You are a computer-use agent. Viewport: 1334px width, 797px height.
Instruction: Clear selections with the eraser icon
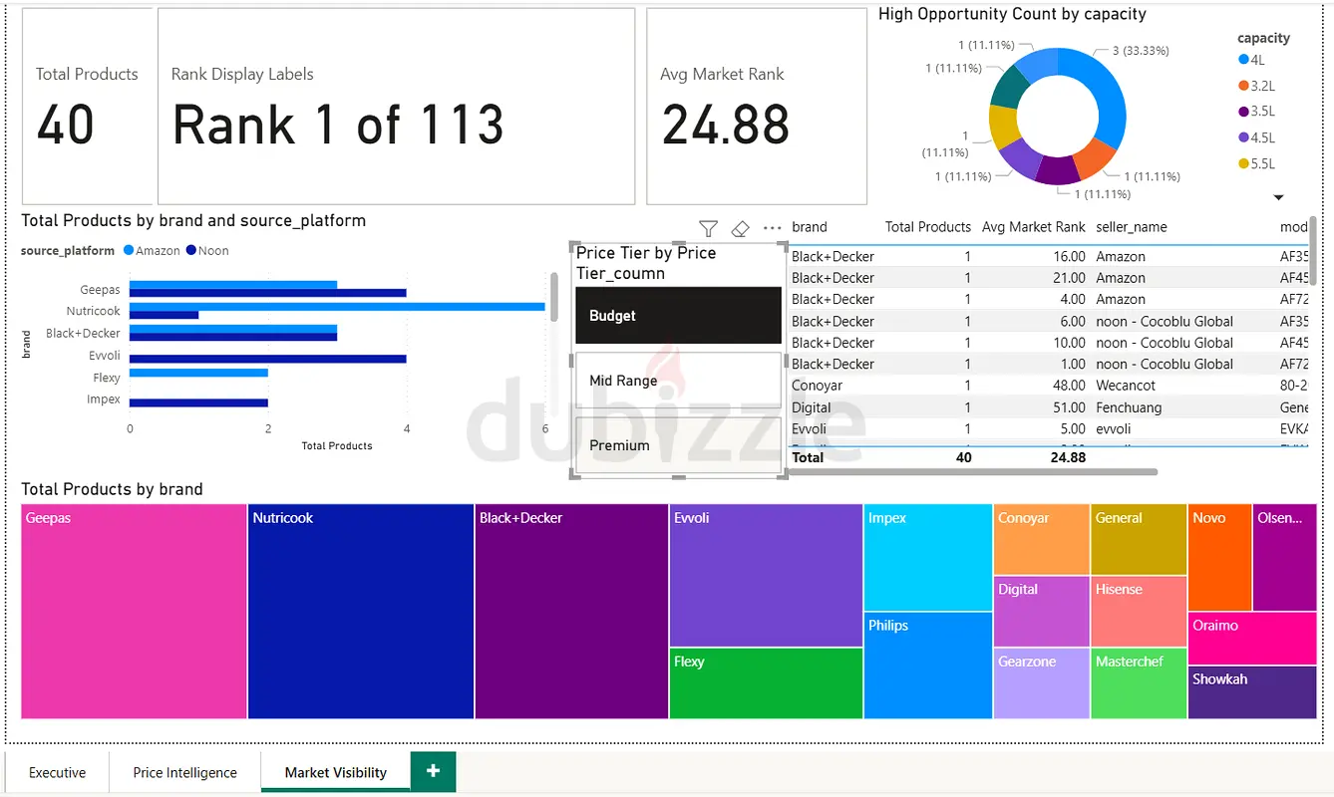(740, 229)
